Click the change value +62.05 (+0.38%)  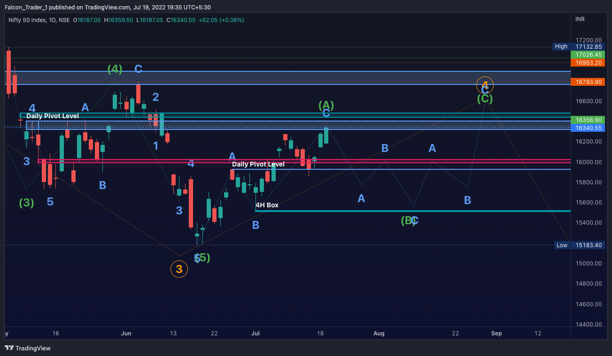click(221, 20)
